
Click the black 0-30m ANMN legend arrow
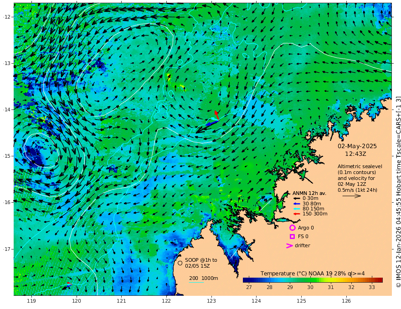coord(297,199)
